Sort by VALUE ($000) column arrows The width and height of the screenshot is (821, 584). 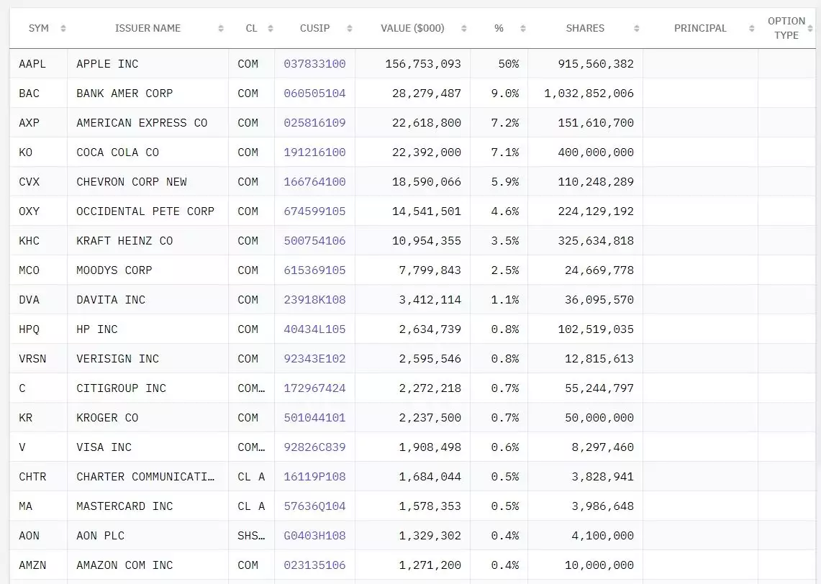tap(464, 28)
